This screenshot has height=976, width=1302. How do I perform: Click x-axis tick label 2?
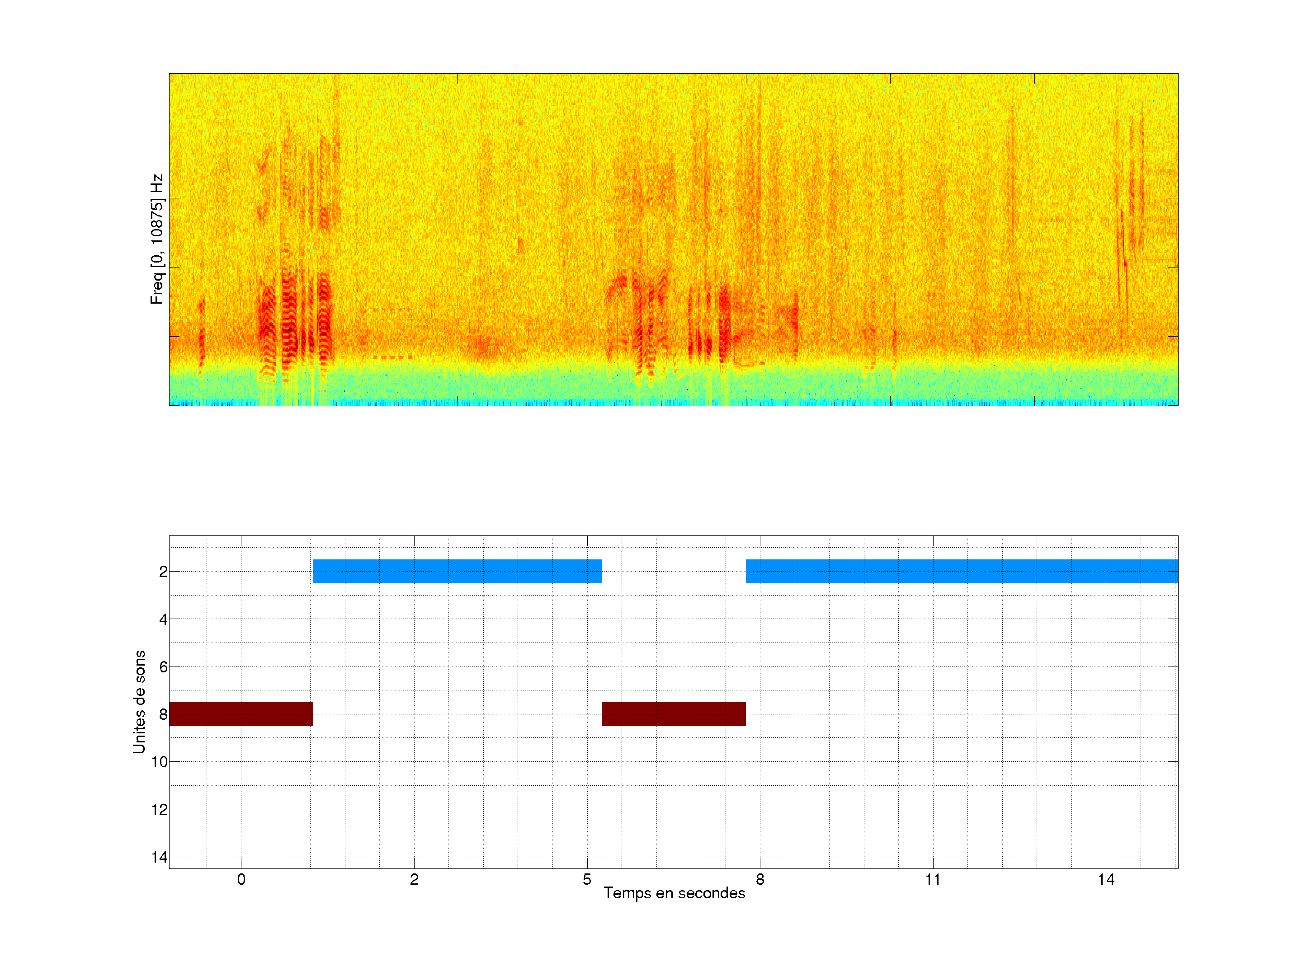coord(414,879)
